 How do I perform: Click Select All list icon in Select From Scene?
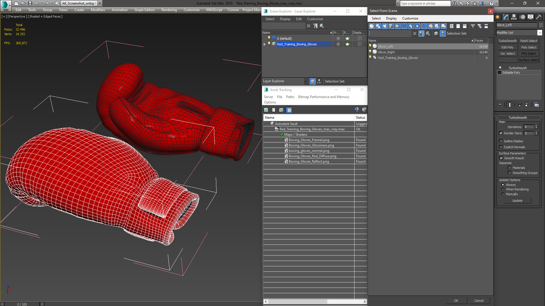pyautogui.click(x=452, y=26)
